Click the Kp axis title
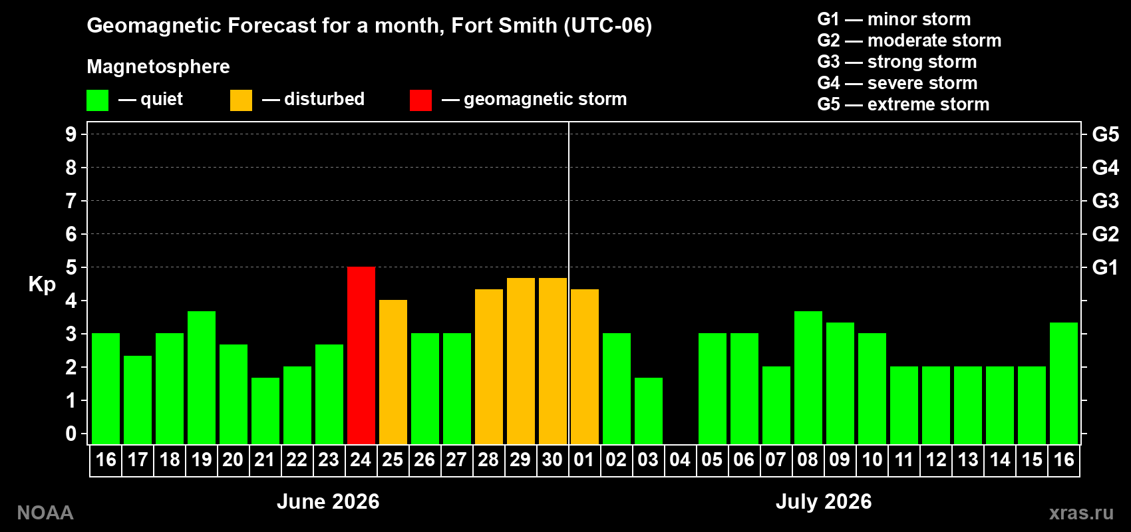The image size is (1131, 532). pos(42,285)
